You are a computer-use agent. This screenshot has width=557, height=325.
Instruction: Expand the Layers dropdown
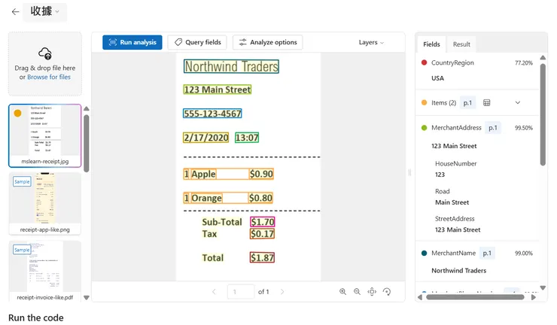[371, 42]
